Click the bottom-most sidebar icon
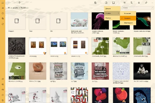Viewport: 155px width, 103px height. (3, 100)
